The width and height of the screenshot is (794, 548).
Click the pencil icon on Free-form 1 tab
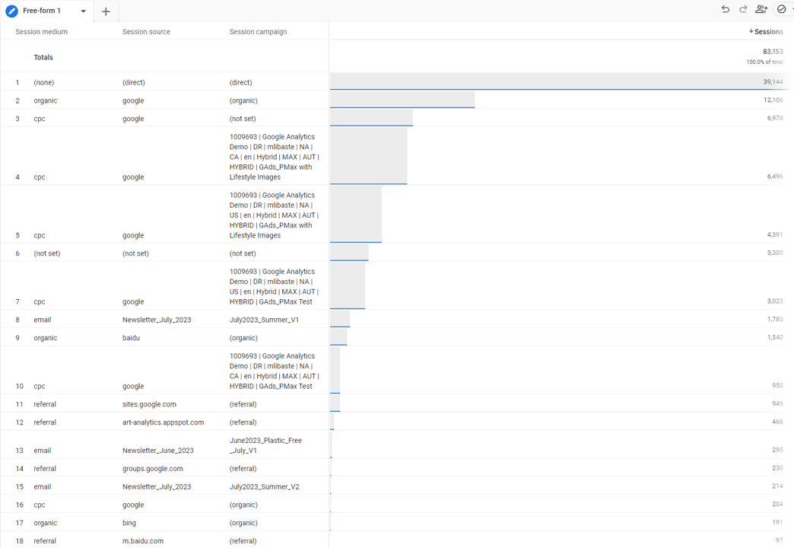click(11, 11)
